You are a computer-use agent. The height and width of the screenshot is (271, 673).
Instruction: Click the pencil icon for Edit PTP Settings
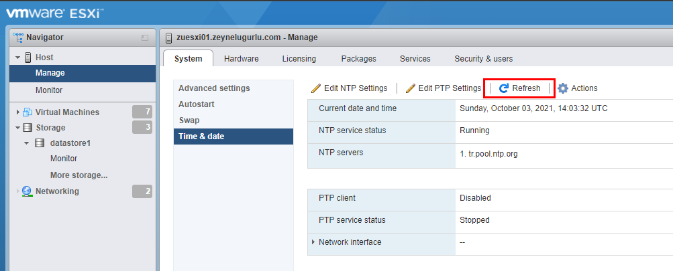[x=411, y=88]
